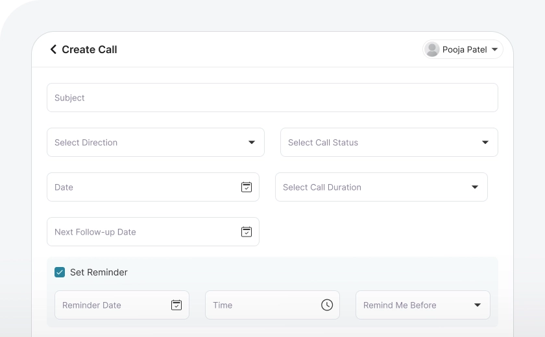545x337 pixels.
Task: Expand the Select Direction dropdown
Action: (252, 143)
